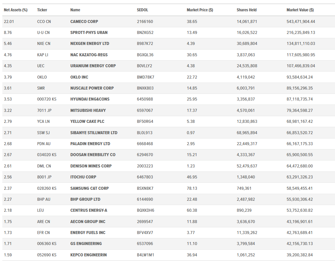Sort by the Ticker column header
Image resolution: width=335 pixels, height=261 pixels.
click(x=42, y=10)
